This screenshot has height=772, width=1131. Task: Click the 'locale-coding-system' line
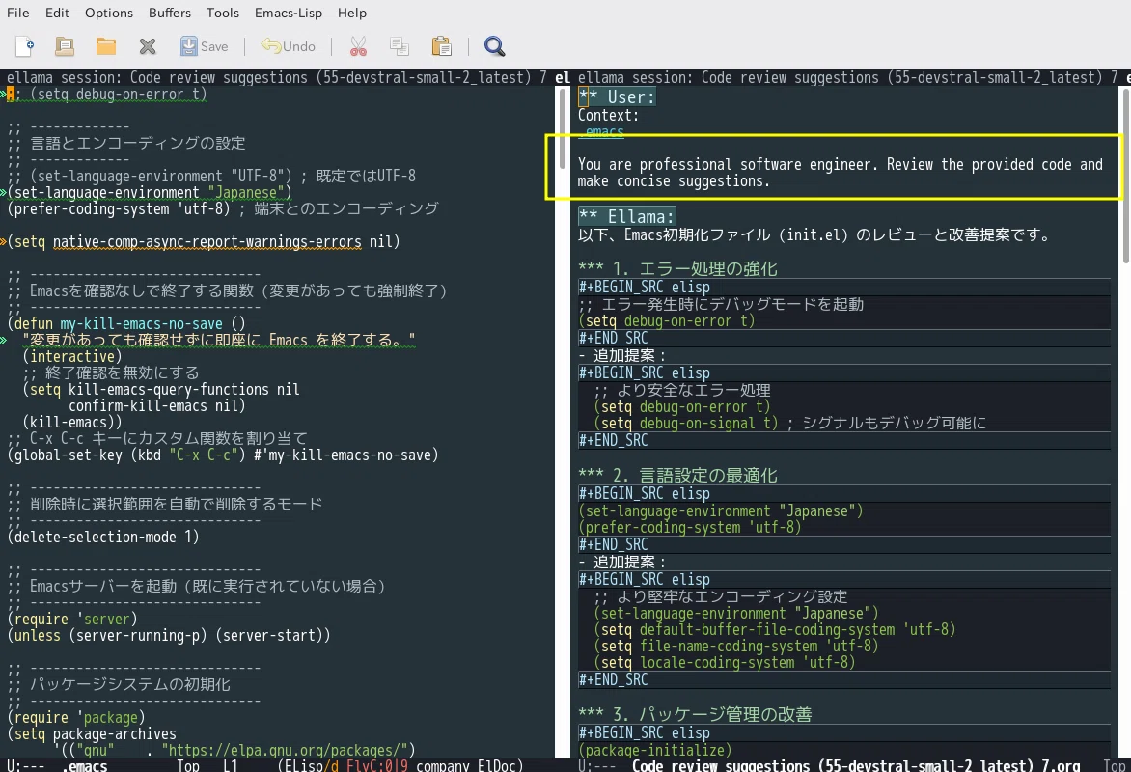(x=724, y=662)
